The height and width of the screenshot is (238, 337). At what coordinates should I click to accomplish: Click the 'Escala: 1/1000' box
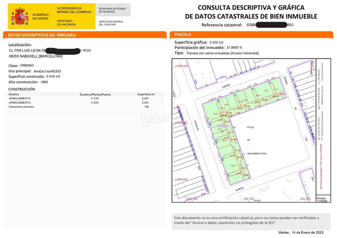[x=324, y=199]
